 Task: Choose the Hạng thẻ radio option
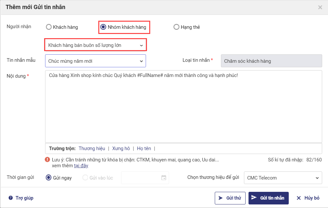point(176,27)
